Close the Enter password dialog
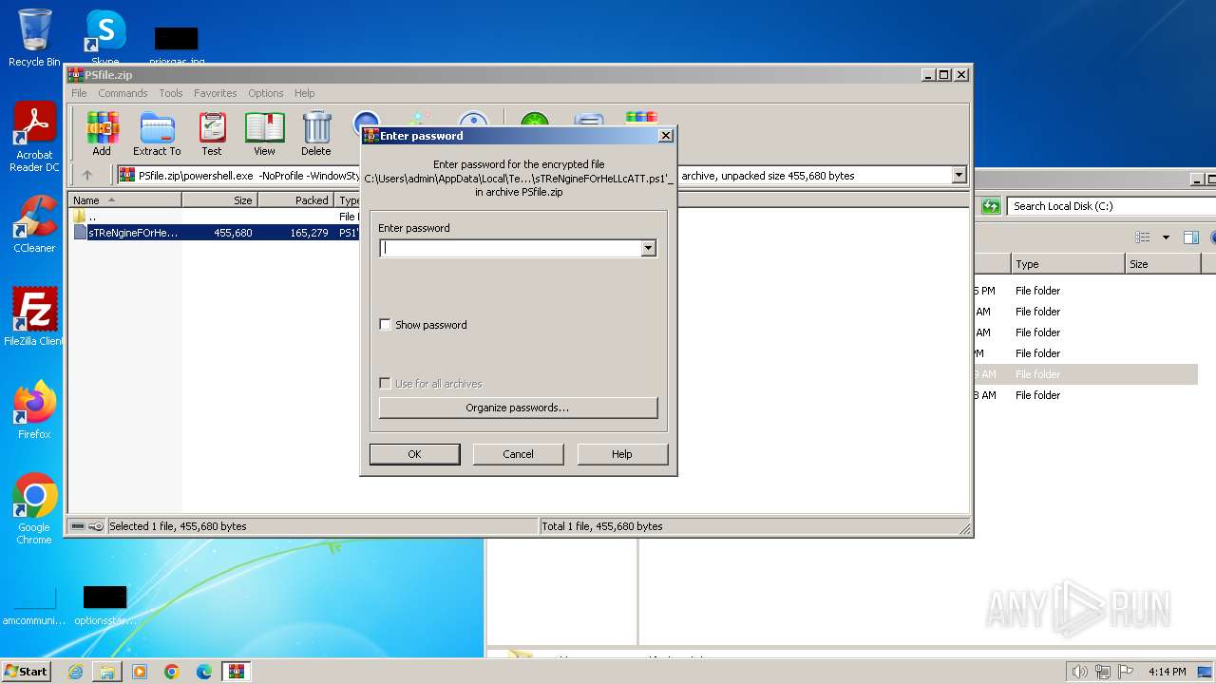This screenshot has height=684, width=1216. coord(666,136)
